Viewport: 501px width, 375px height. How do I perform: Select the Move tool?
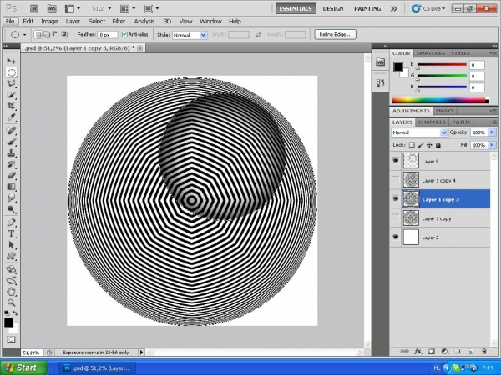click(x=11, y=61)
